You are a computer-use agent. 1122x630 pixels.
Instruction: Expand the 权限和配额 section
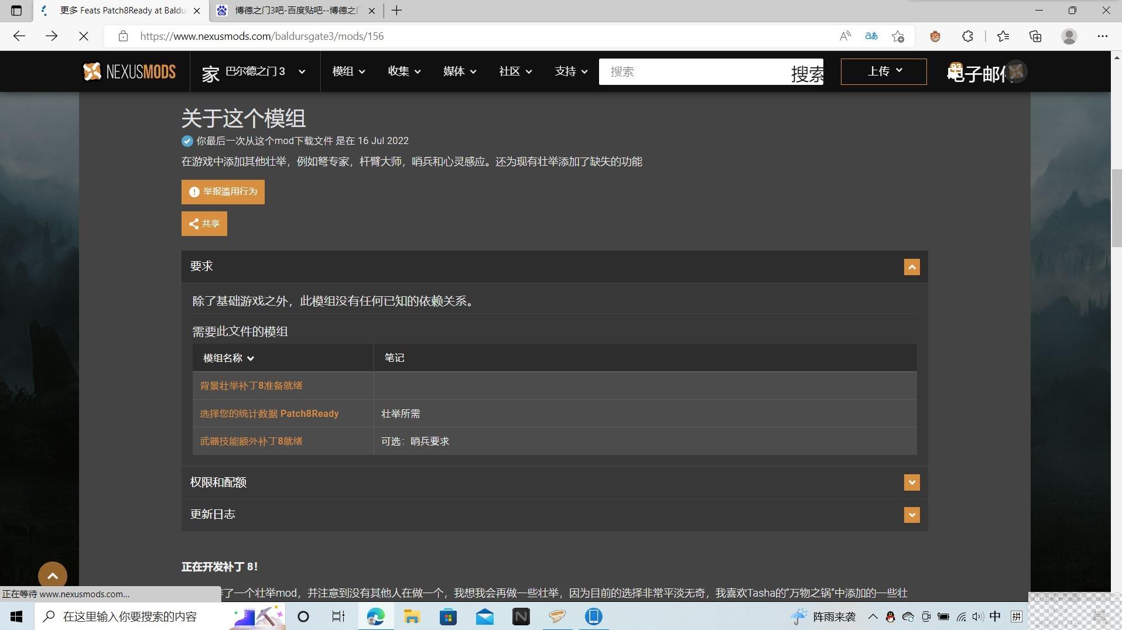(912, 482)
